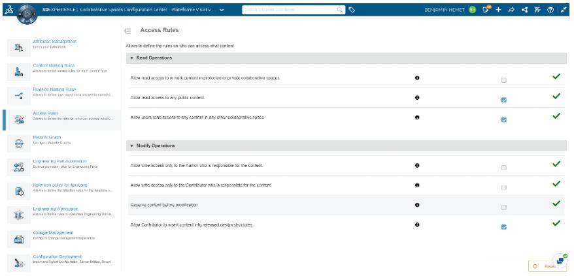Open the 3DEXPERIENCE compass

[27, 14]
